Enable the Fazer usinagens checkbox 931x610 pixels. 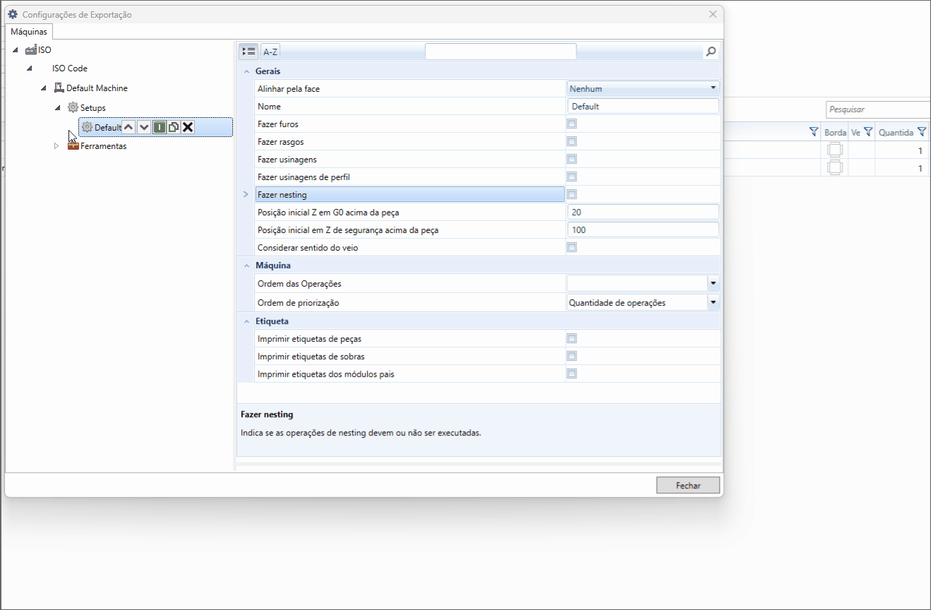click(x=572, y=160)
